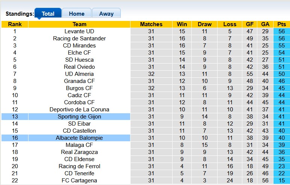Click the Draw column header

[x=204, y=24]
